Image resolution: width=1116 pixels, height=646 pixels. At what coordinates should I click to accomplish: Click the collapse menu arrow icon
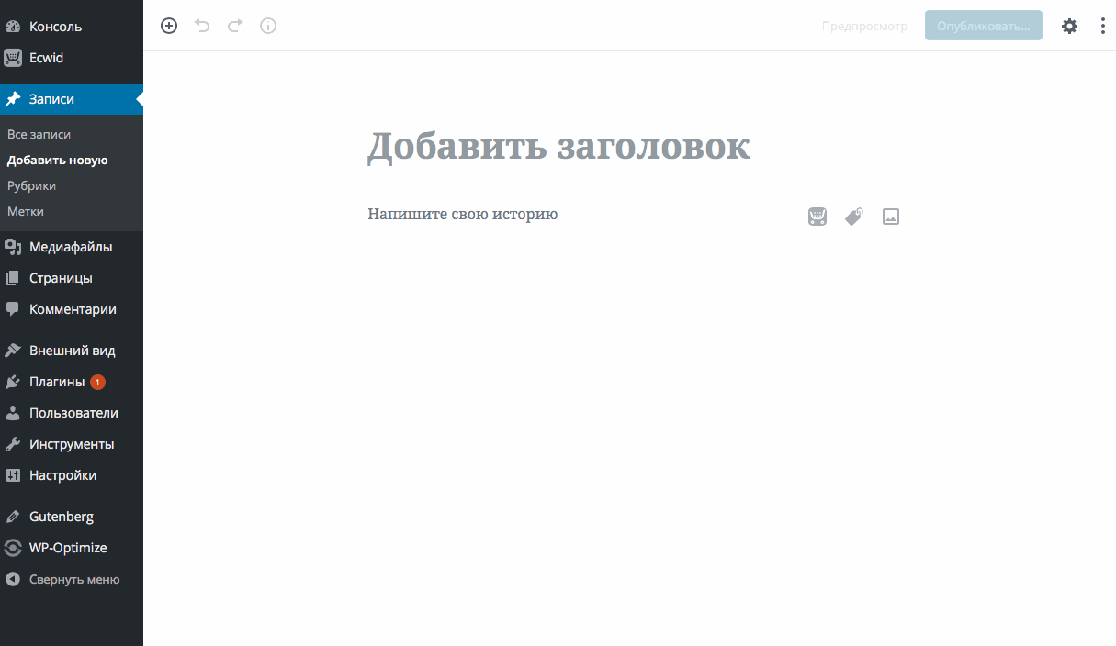[13, 579]
